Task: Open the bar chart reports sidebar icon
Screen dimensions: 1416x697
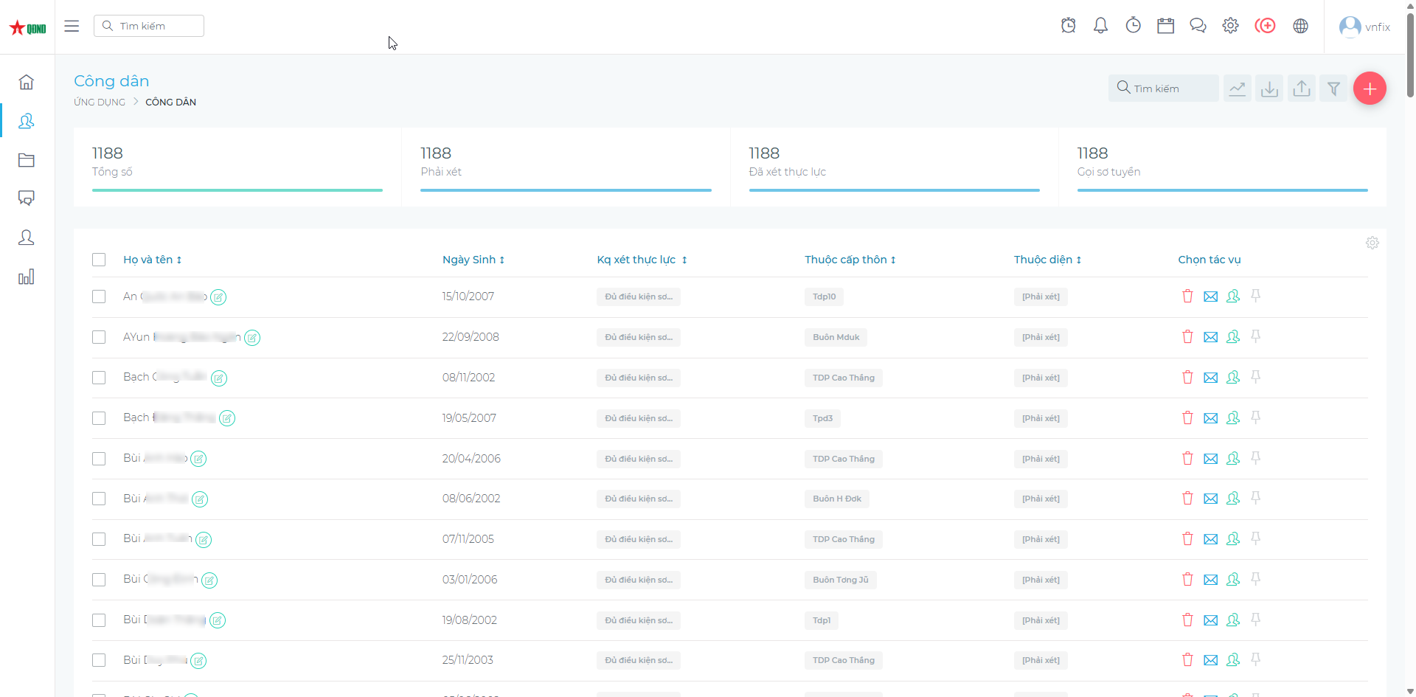Action: pos(27,277)
